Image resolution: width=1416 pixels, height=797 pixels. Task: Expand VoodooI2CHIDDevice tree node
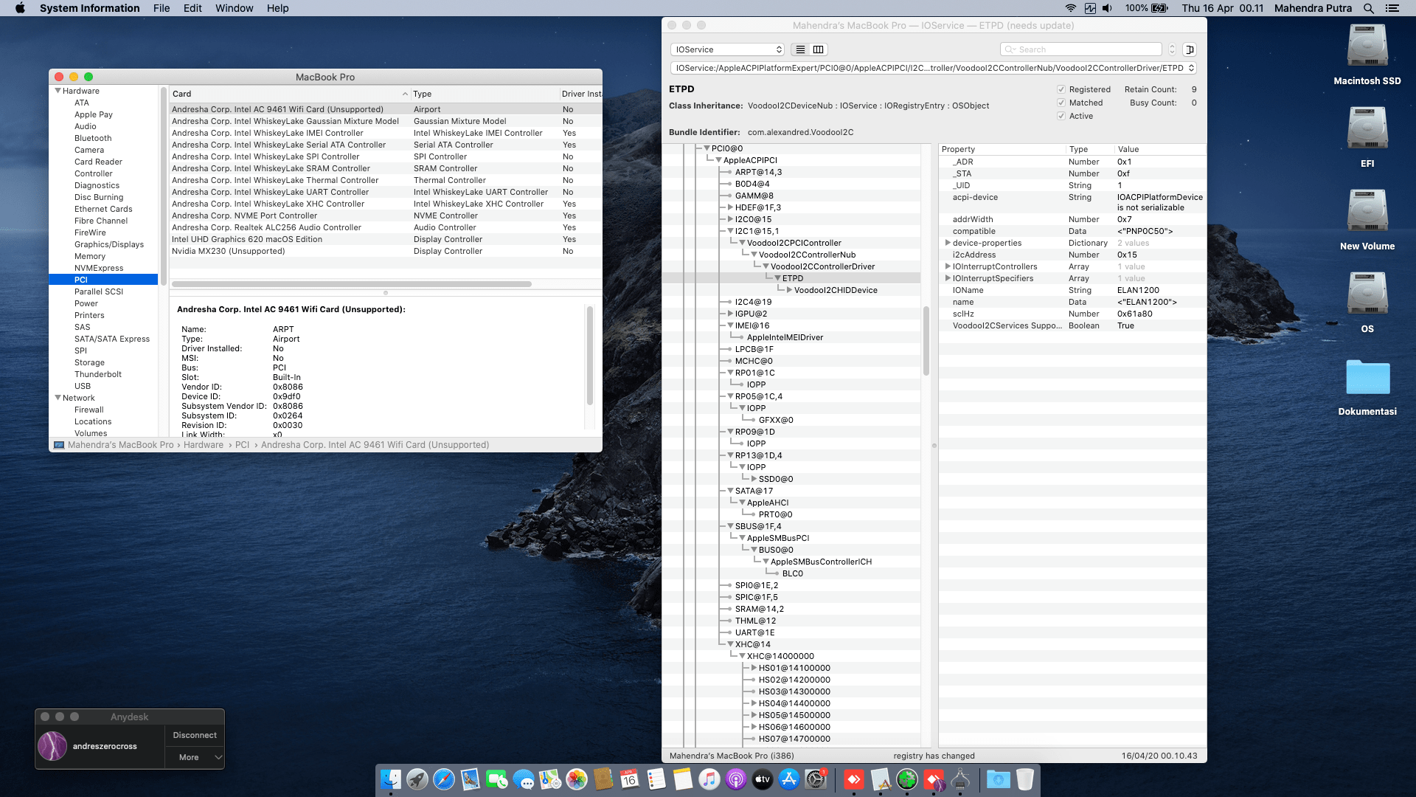[x=789, y=290]
